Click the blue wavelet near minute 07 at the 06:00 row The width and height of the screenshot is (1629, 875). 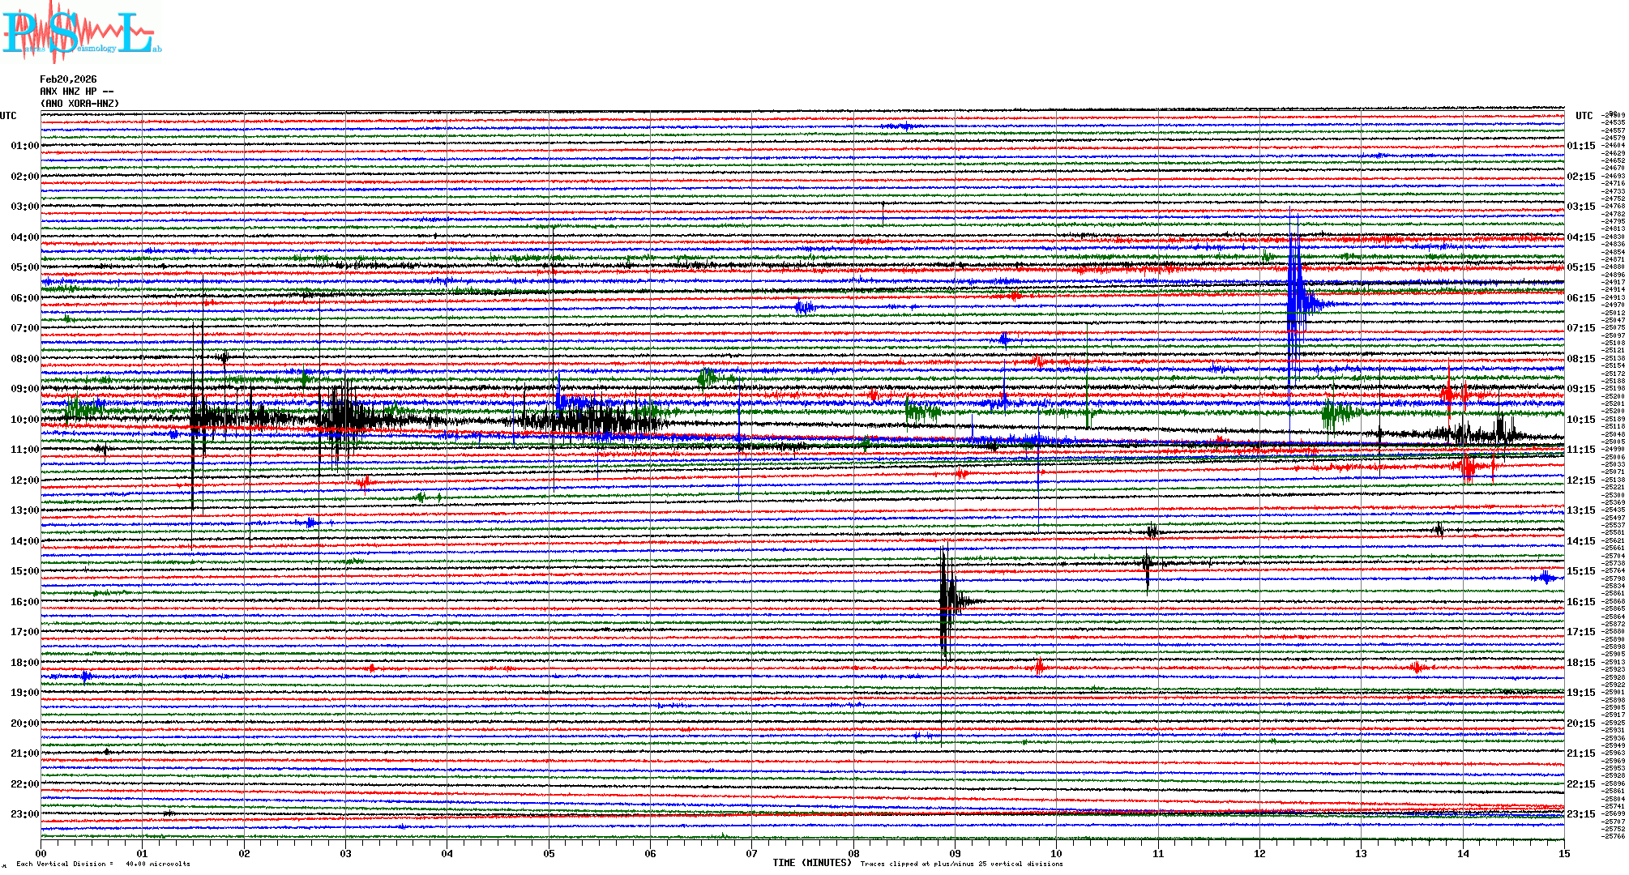(x=804, y=306)
